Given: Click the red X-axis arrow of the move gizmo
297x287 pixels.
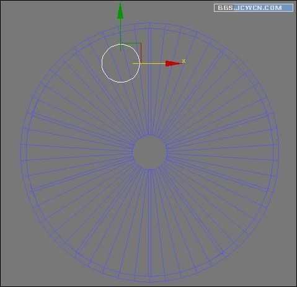Looking at the screenshot, I should click(x=174, y=63).
